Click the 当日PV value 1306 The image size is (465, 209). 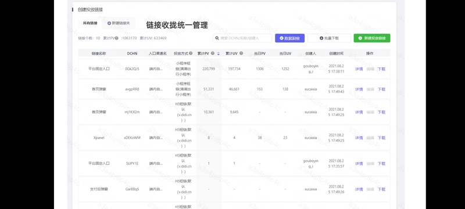(260, 69)
